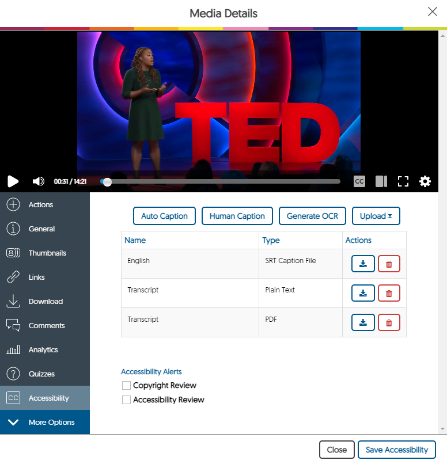Click the Comments bubble icon
Viewport: 447px width, 464px height.
click(13, 325)
